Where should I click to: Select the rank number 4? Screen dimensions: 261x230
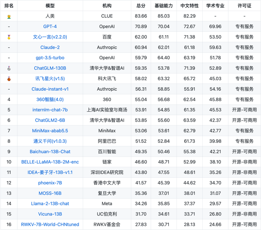[x=9, y=100]
